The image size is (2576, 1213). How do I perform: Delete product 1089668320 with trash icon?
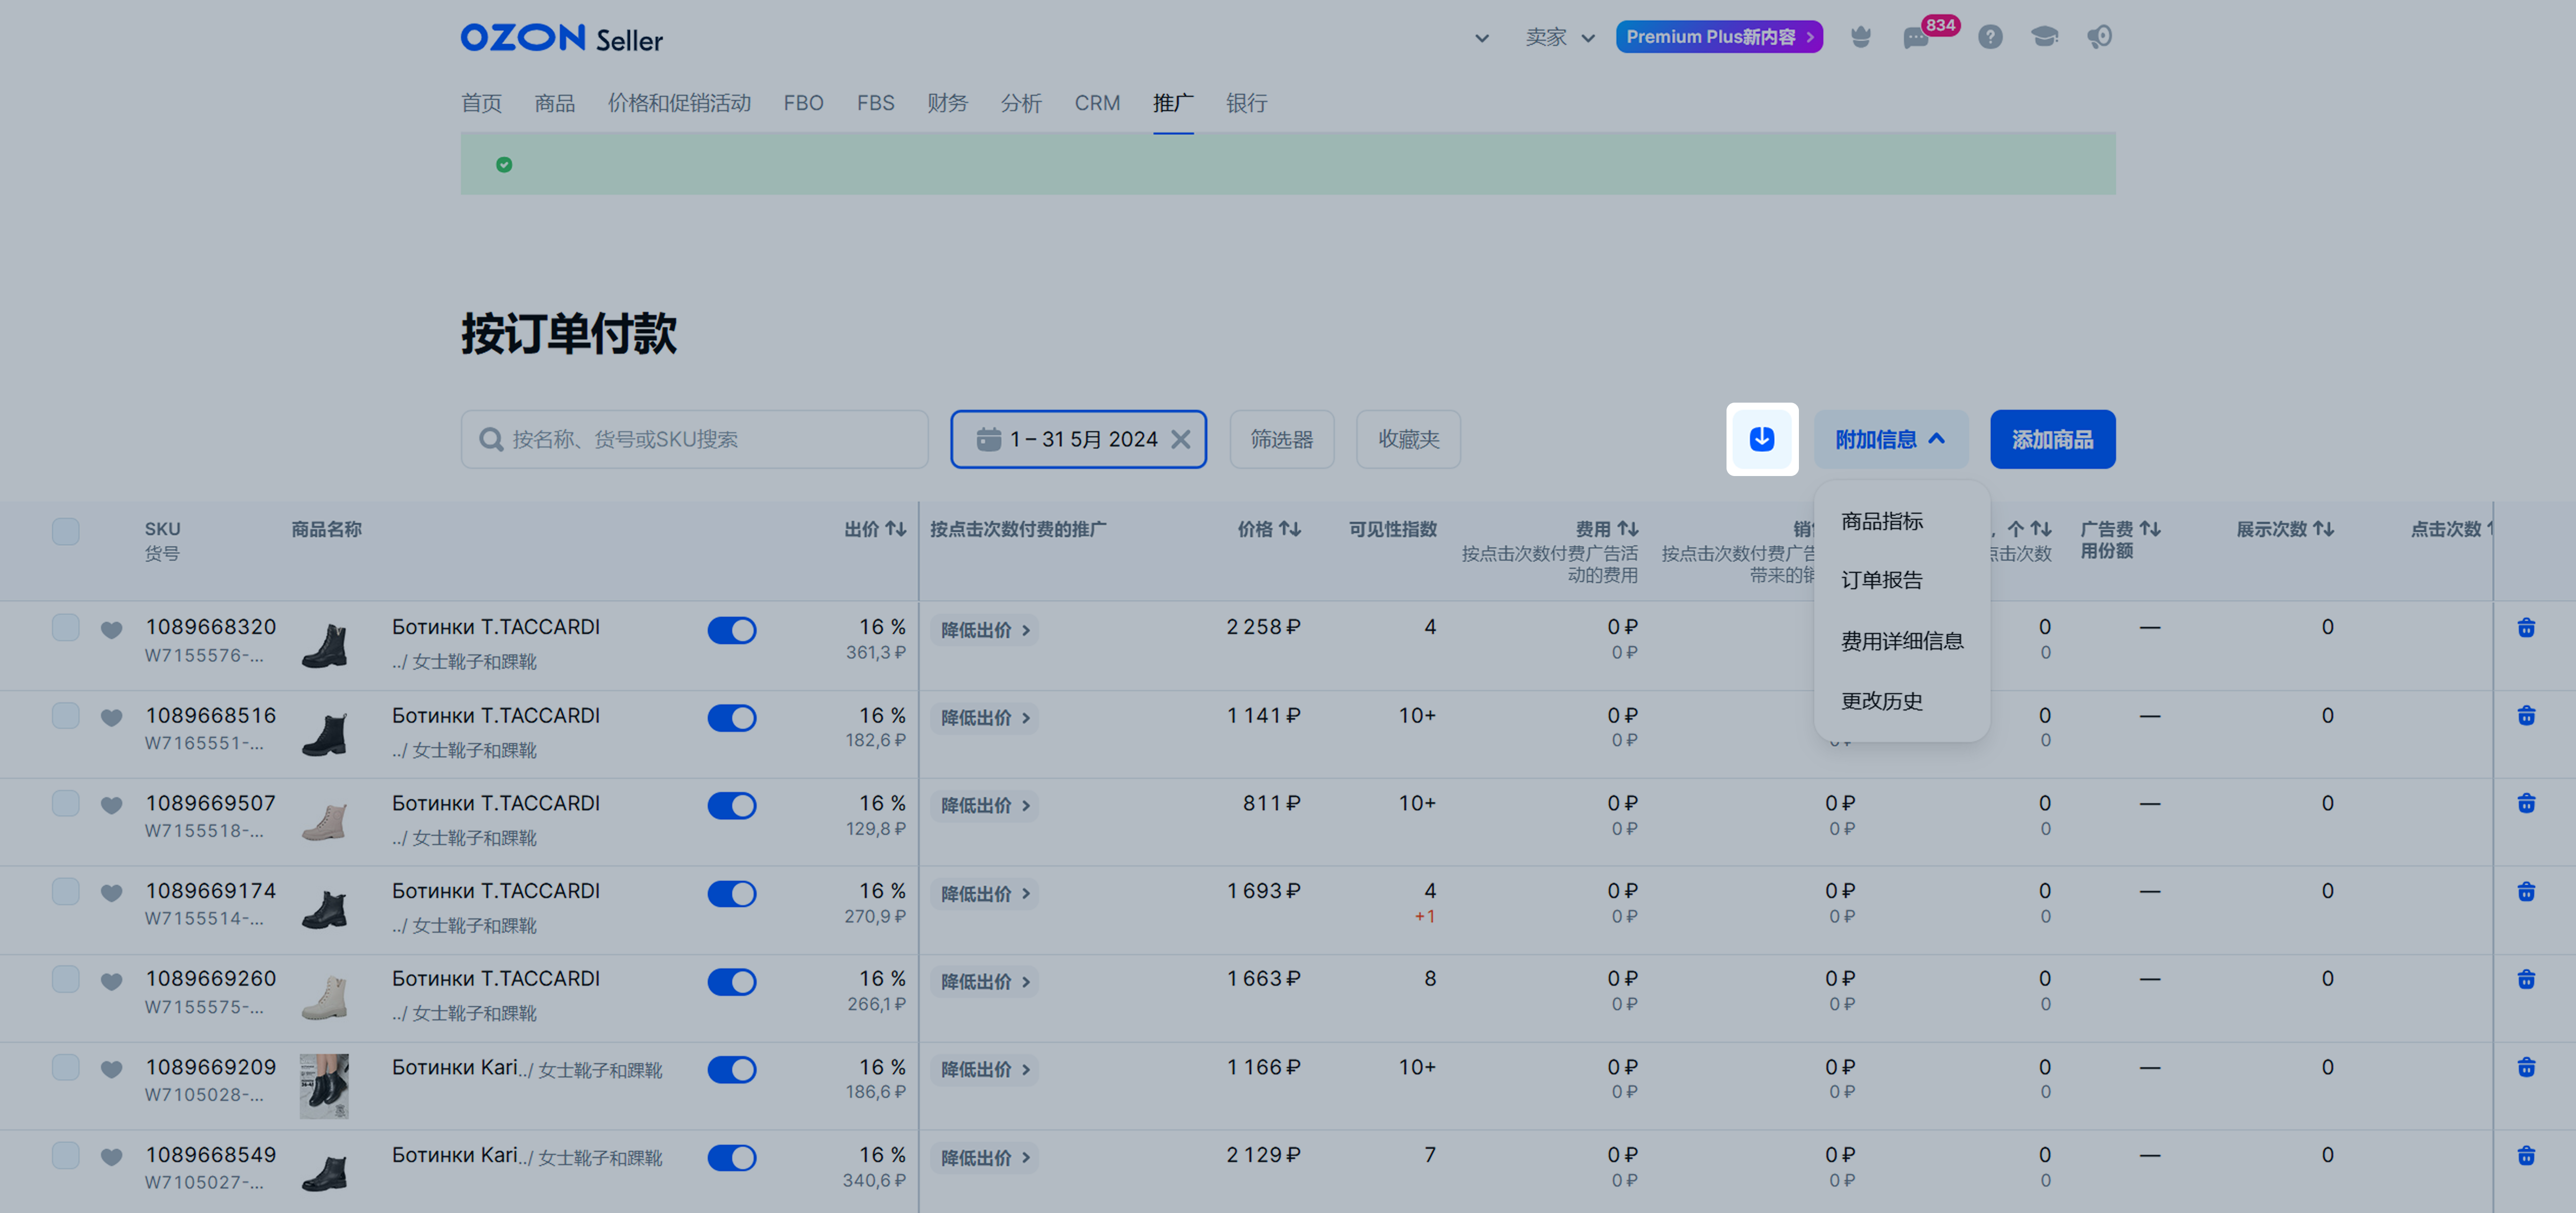click(x=2525, y=627)
